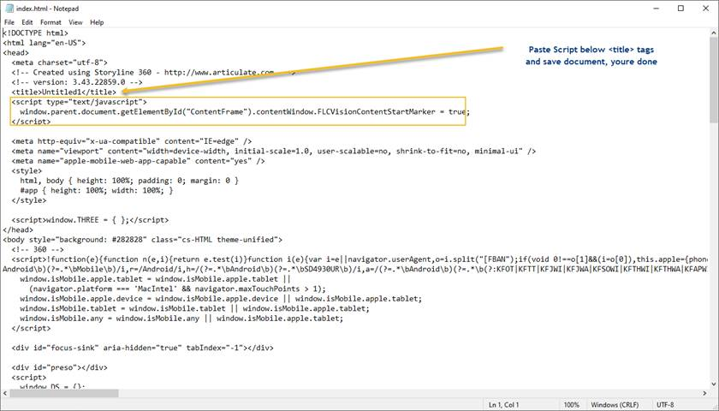719x411 pixels.
Task: Click the x-ua-compatible meta line
Action: pyautogui.click(x=132, y=141)
